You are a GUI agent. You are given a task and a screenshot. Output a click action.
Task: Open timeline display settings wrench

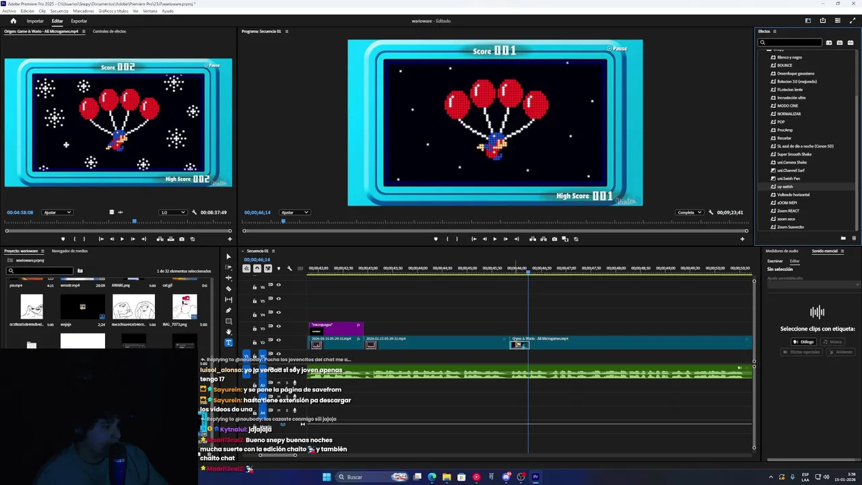pos(290,268)
